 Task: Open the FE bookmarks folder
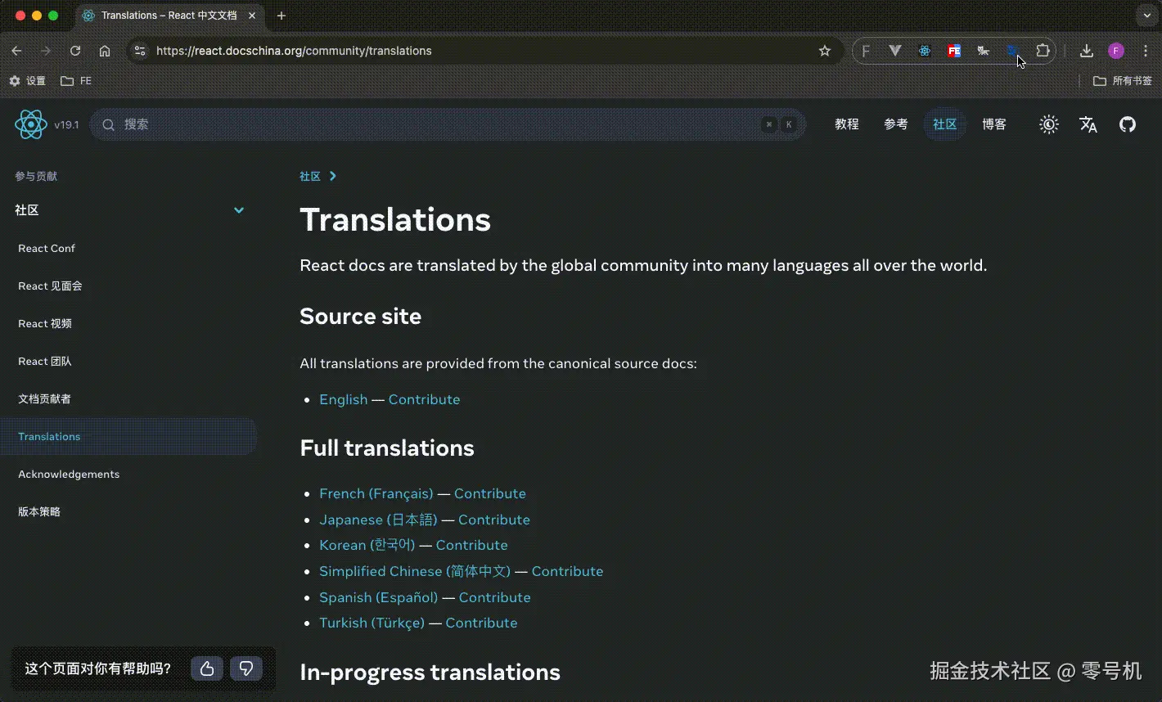click(76, 81)
